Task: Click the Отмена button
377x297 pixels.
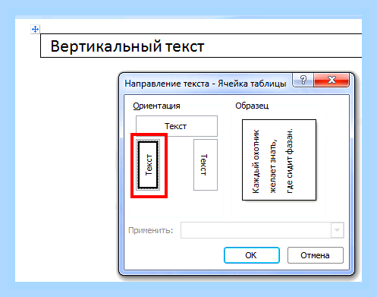Action: 316,255
